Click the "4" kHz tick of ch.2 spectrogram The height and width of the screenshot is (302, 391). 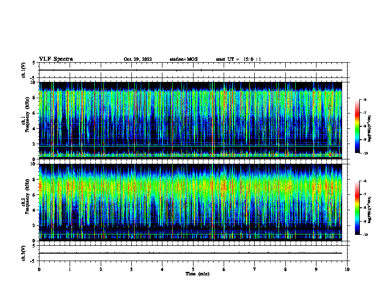35,210
